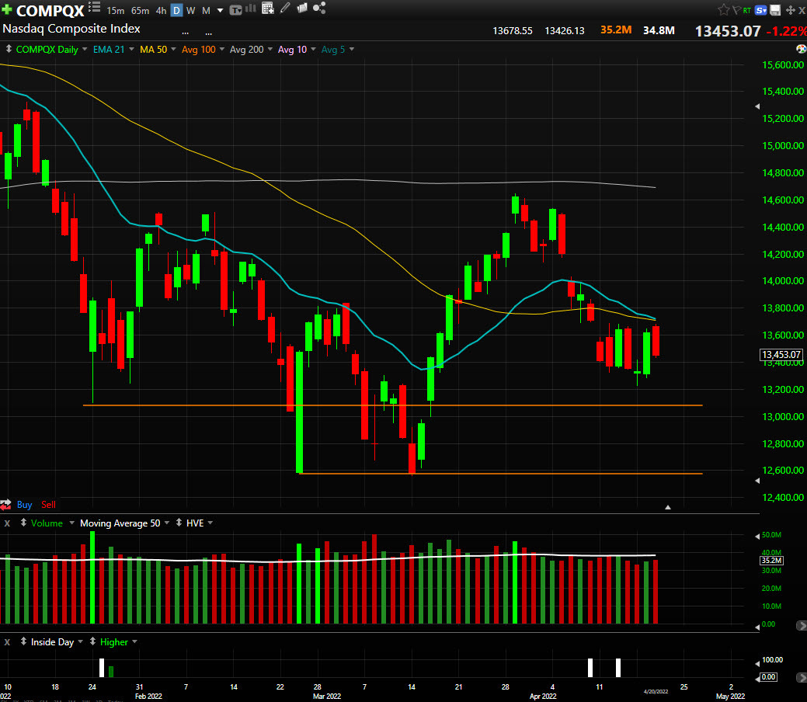
Task: Click the share chart icon
Action: tap(319, 8)
